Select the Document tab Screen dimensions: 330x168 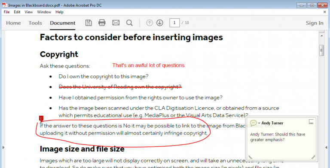(62, 23)
